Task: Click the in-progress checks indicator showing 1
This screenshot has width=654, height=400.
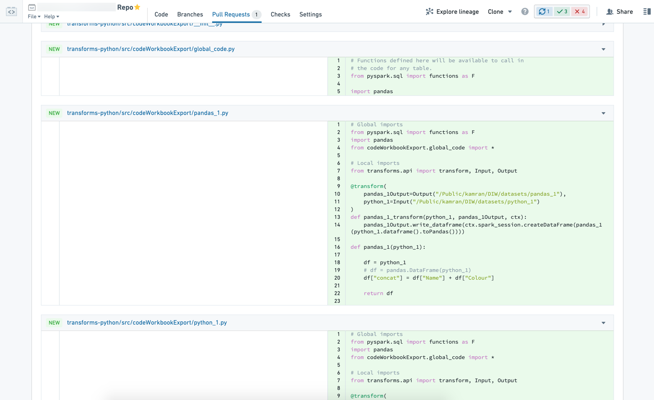Action: (544, 12)
